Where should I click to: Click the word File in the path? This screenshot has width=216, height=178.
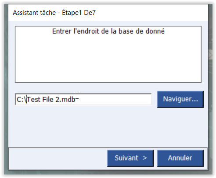48,99
